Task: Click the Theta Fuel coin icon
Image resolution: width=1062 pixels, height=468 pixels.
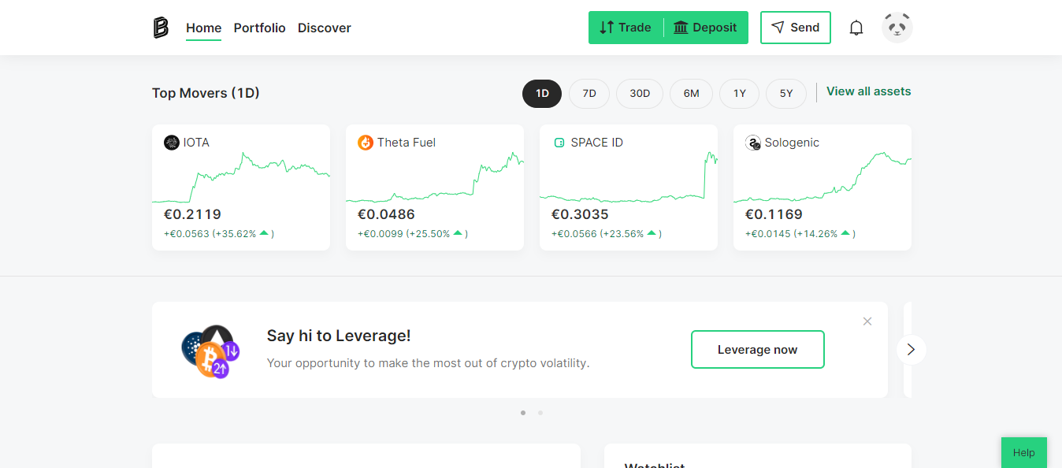Action: (366, 143)
